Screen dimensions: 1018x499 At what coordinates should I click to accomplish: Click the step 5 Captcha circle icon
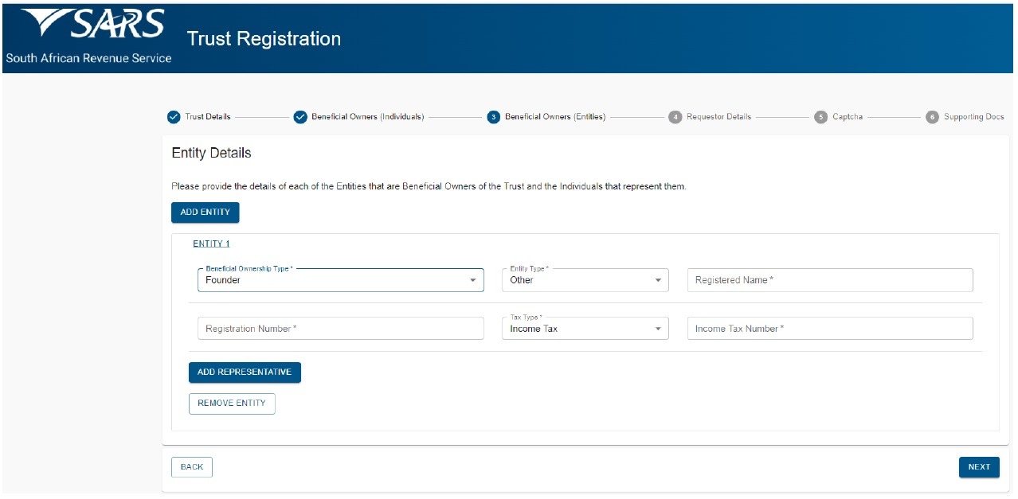click(x=820, y=117)
